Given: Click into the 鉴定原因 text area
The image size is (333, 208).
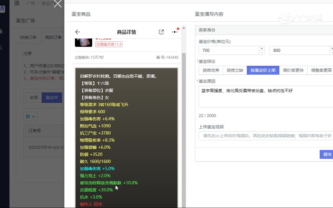Looking at the screenshot, I should click(266, 97).
